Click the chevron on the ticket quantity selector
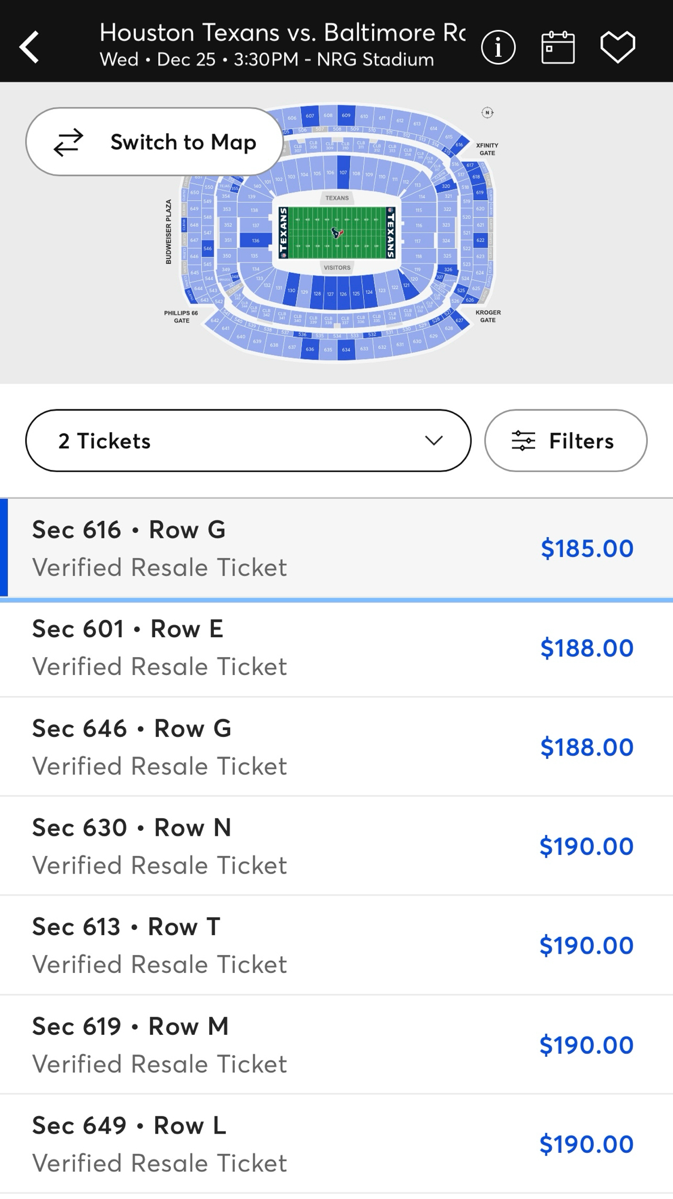673x1199 pixels. 434,441
